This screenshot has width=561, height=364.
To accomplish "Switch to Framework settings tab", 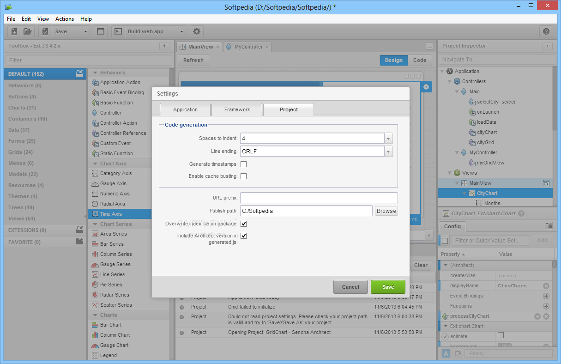I will click(237, 109).
